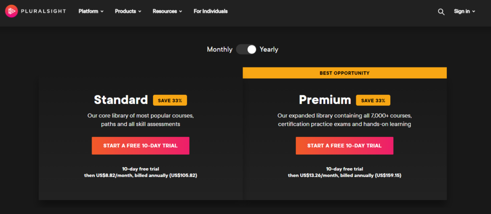The image size is (491, 214).
Task: Toggle the Monthly/Yearly billing switch
Action: coord(246,49)
